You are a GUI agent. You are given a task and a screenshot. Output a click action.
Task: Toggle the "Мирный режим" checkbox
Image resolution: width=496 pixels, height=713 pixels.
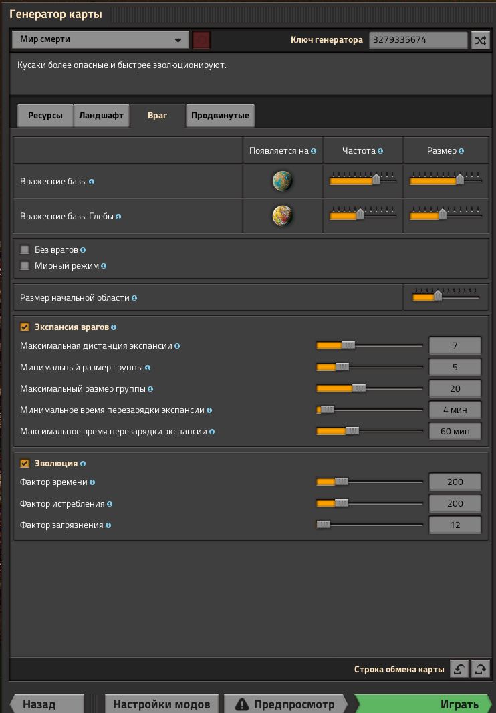tap(25, 266)
